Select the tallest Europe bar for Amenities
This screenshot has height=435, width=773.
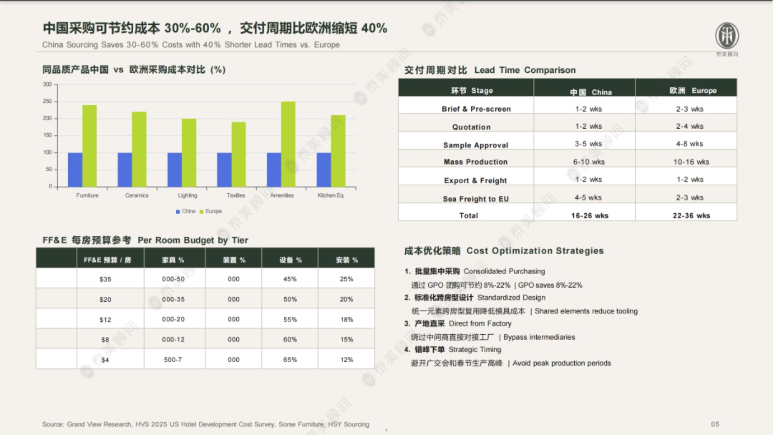288,144
